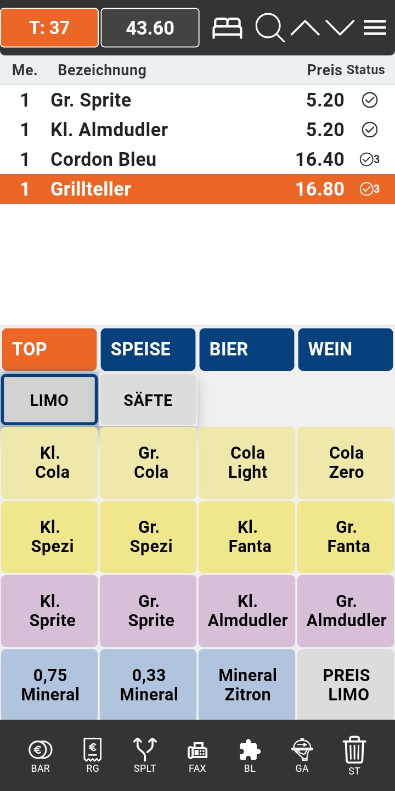Select the Grillteller order row
This screenshot has width=395, height=791.
pyautogui.click(x=165, y=189)
